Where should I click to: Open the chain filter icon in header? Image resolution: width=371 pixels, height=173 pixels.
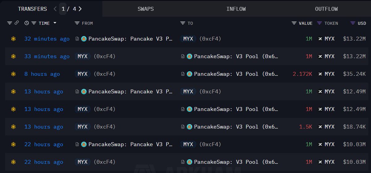[x=10, y=23]
